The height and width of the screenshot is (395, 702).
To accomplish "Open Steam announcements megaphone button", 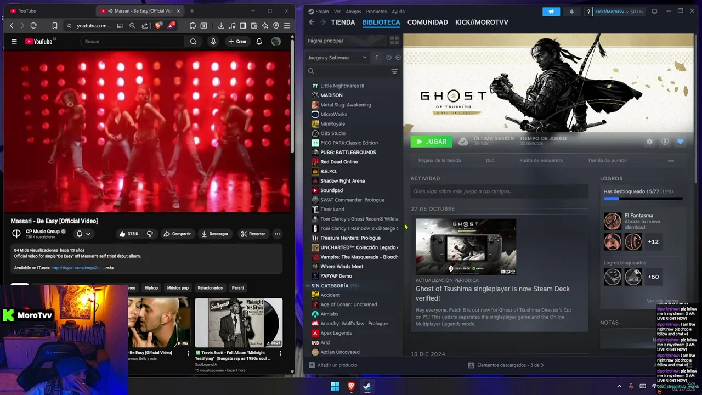I will [x=551, y=12].
